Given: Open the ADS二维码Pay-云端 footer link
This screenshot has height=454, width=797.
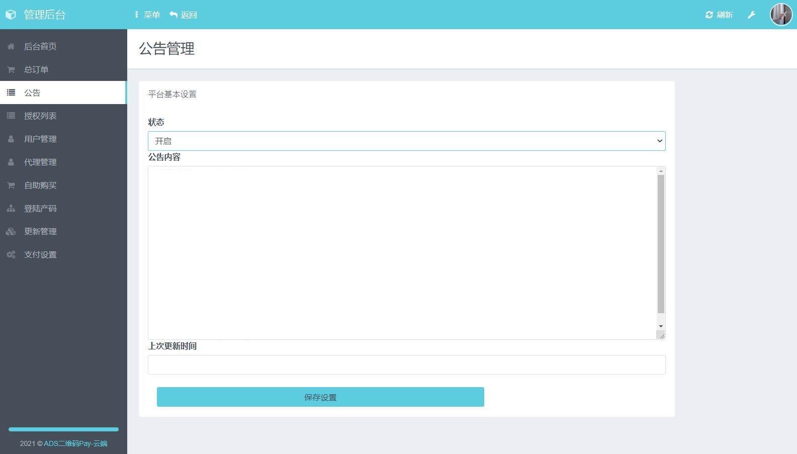Looking at the screenshot, I should tap(75, 443).
